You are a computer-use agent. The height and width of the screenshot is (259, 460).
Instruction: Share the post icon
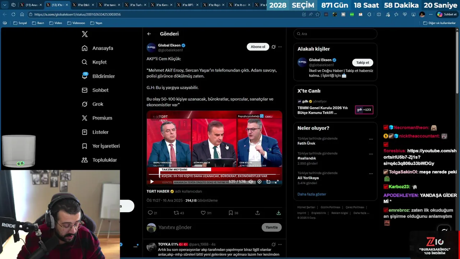tap(257, 213)
